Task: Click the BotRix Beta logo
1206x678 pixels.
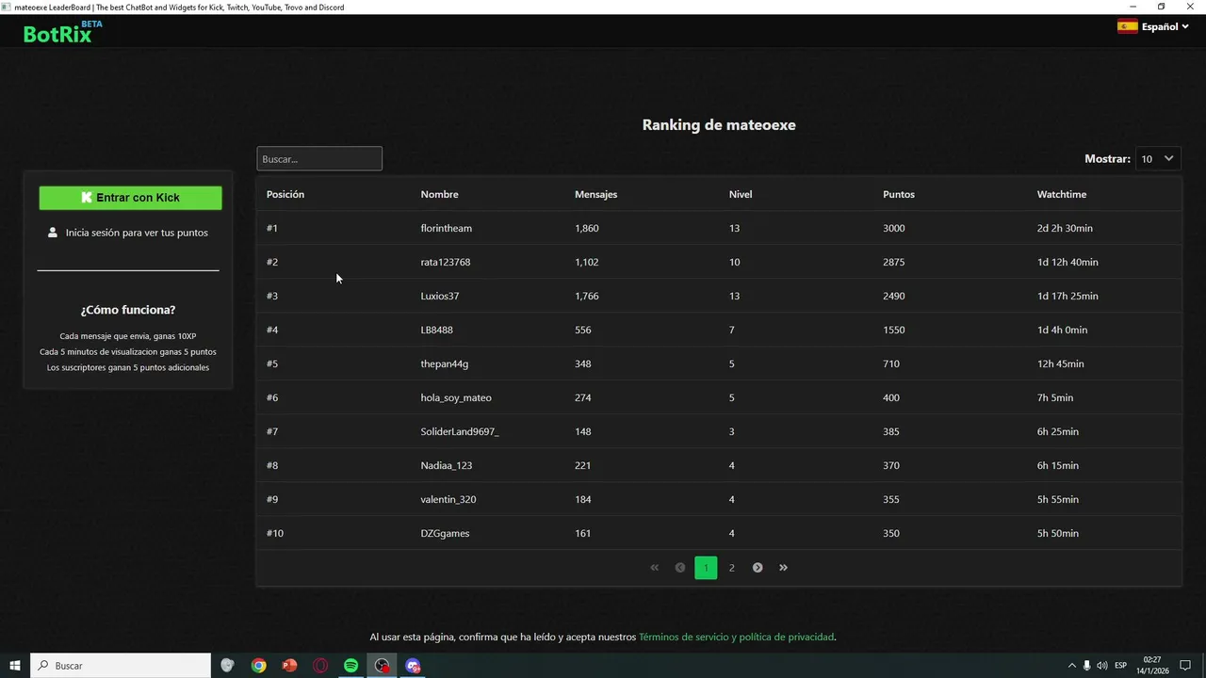Action: click(x=62, y=32)
